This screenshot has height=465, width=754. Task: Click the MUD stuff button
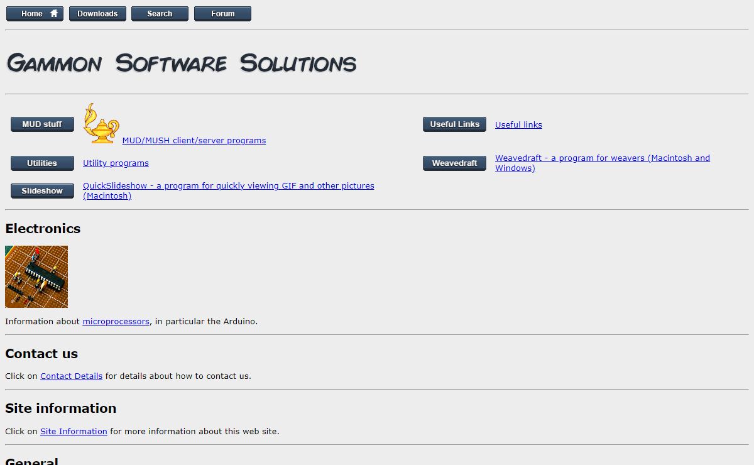pyautogui.click(x=42, y=124)
